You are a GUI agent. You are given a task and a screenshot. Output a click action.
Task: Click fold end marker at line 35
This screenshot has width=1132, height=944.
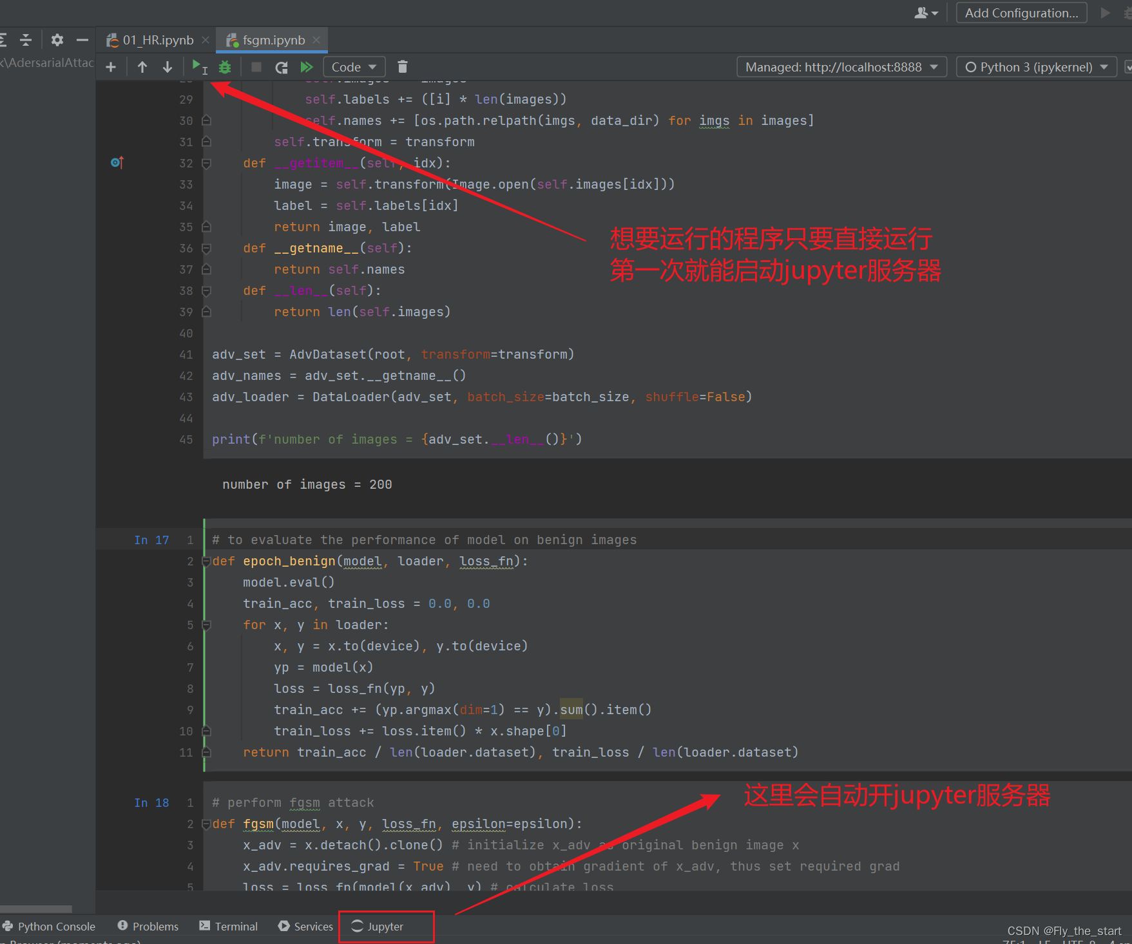click(x=206, y=227)
